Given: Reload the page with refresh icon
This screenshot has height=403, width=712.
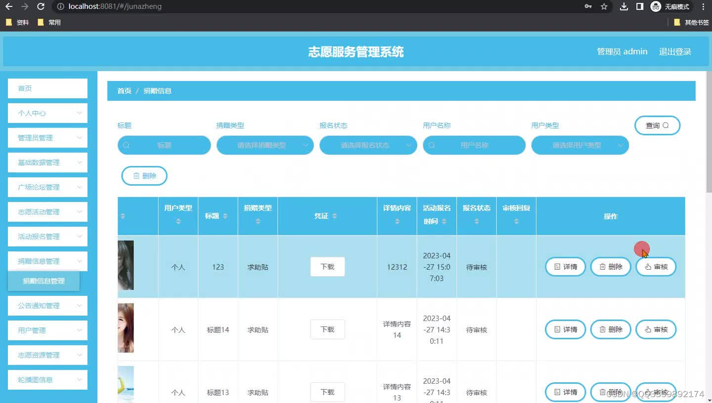Looking at the screenshot, I should [41, 7].
